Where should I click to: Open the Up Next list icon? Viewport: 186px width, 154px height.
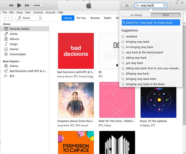(126, 5)
